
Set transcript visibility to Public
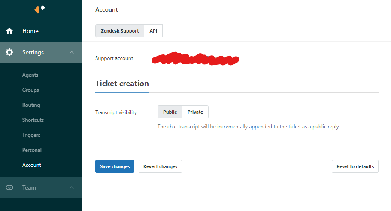tap(170, 112)
